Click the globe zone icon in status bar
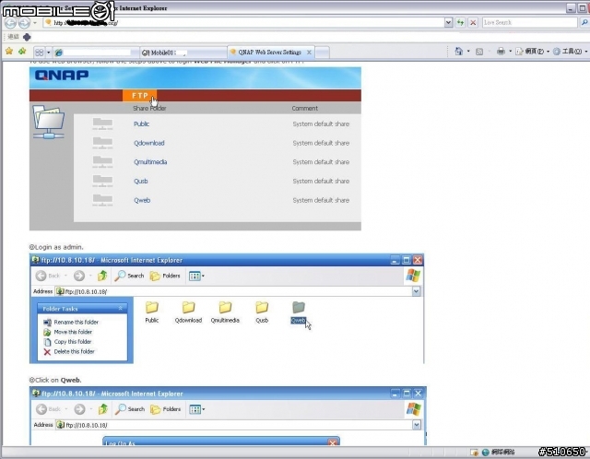The image size is (590, 459). point(486,452)
